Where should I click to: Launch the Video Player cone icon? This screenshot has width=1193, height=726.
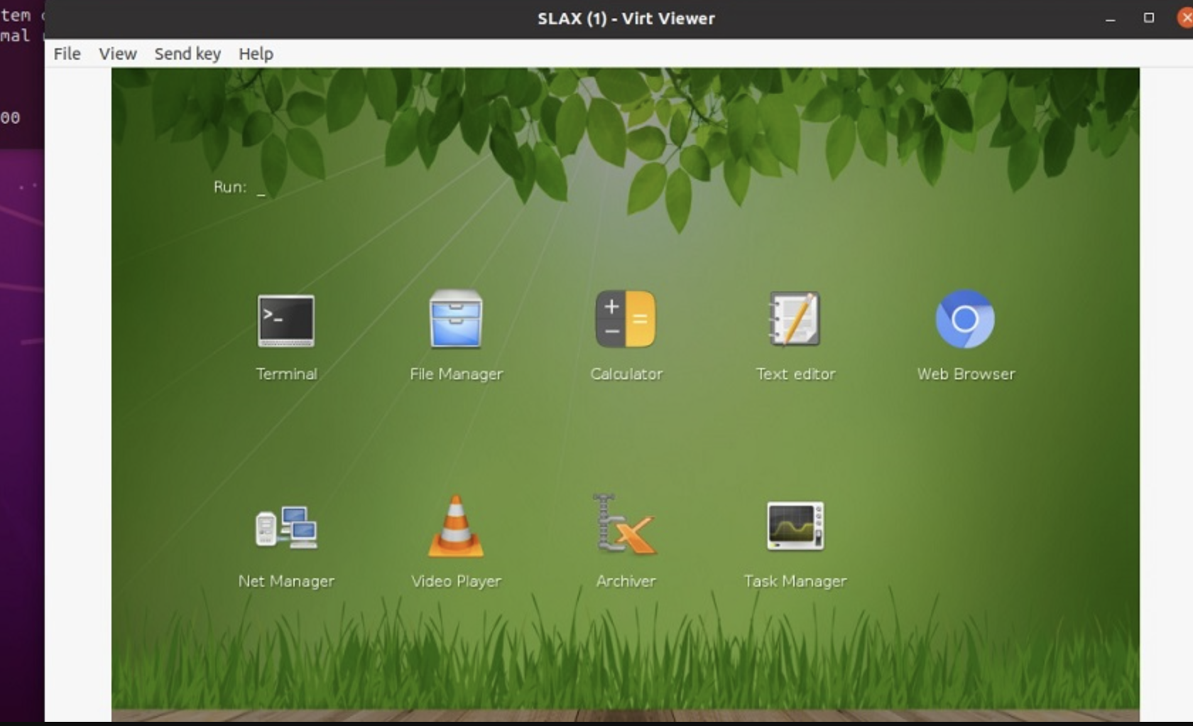456,526
